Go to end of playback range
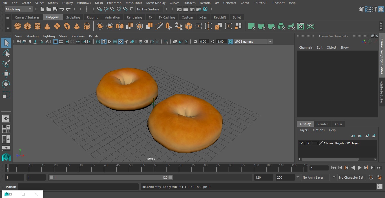Screen dimensions: 385x198 (x=379, y=168)
